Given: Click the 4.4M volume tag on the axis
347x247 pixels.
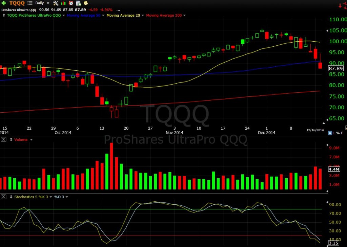Looking at the screenshot, I should click(x=334, y=169).
